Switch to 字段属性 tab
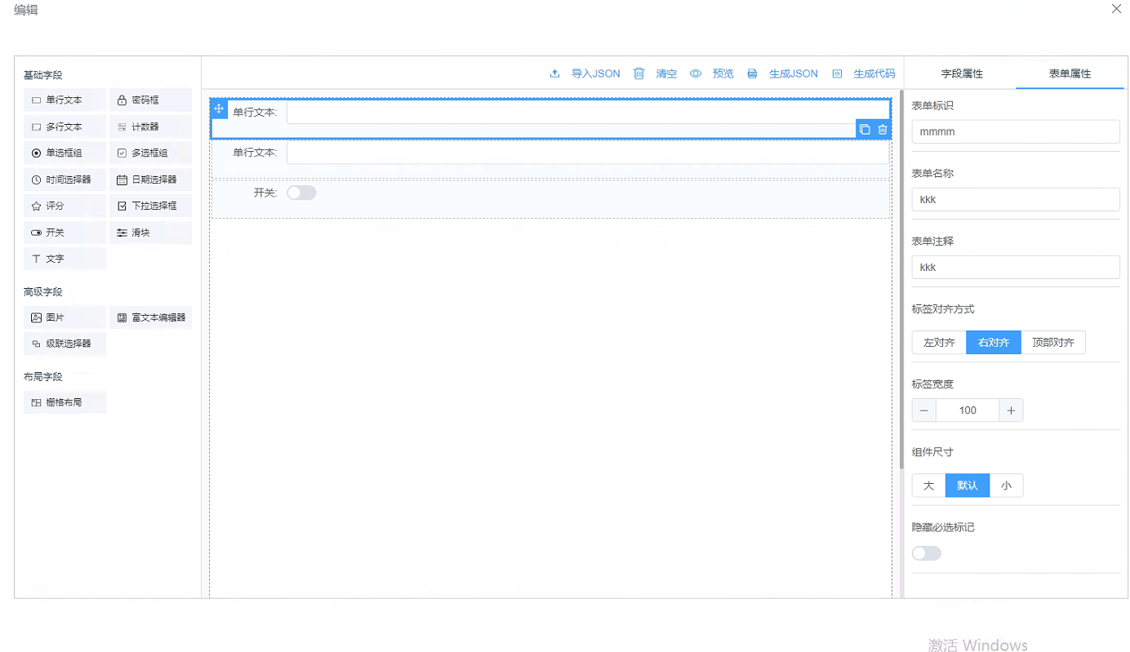The height and width of the screenshot is (652, 1130). point(962,73)
